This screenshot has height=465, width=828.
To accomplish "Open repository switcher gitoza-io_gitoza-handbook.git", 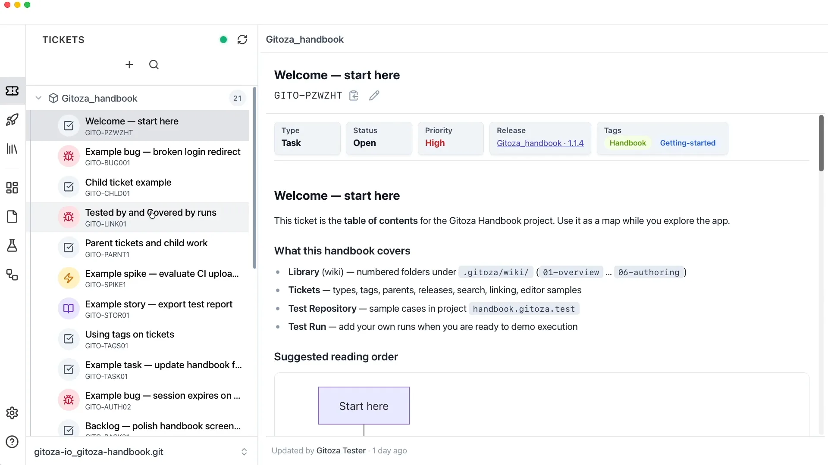I will pyautogui.click(x=141, y=452).
